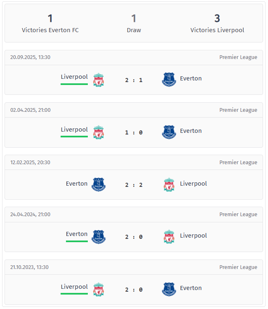Click Premier League label for 12.02.2025 match
The width and height of the screenshot is (268, 309).
point(238,162)
